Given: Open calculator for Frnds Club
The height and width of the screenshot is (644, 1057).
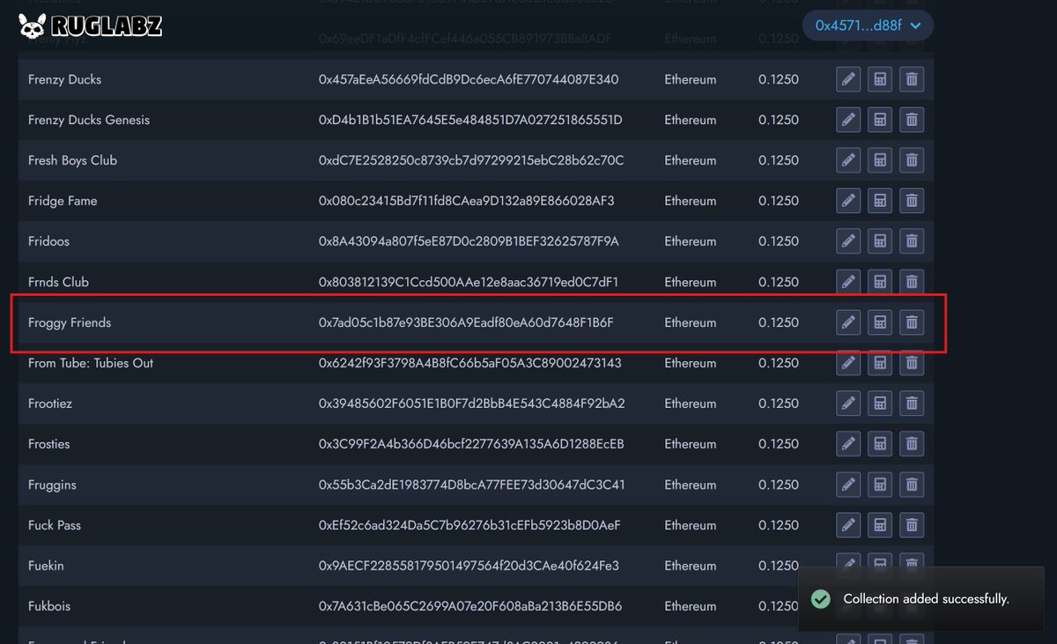Looking at the screenshot, I should pos(879,282).
